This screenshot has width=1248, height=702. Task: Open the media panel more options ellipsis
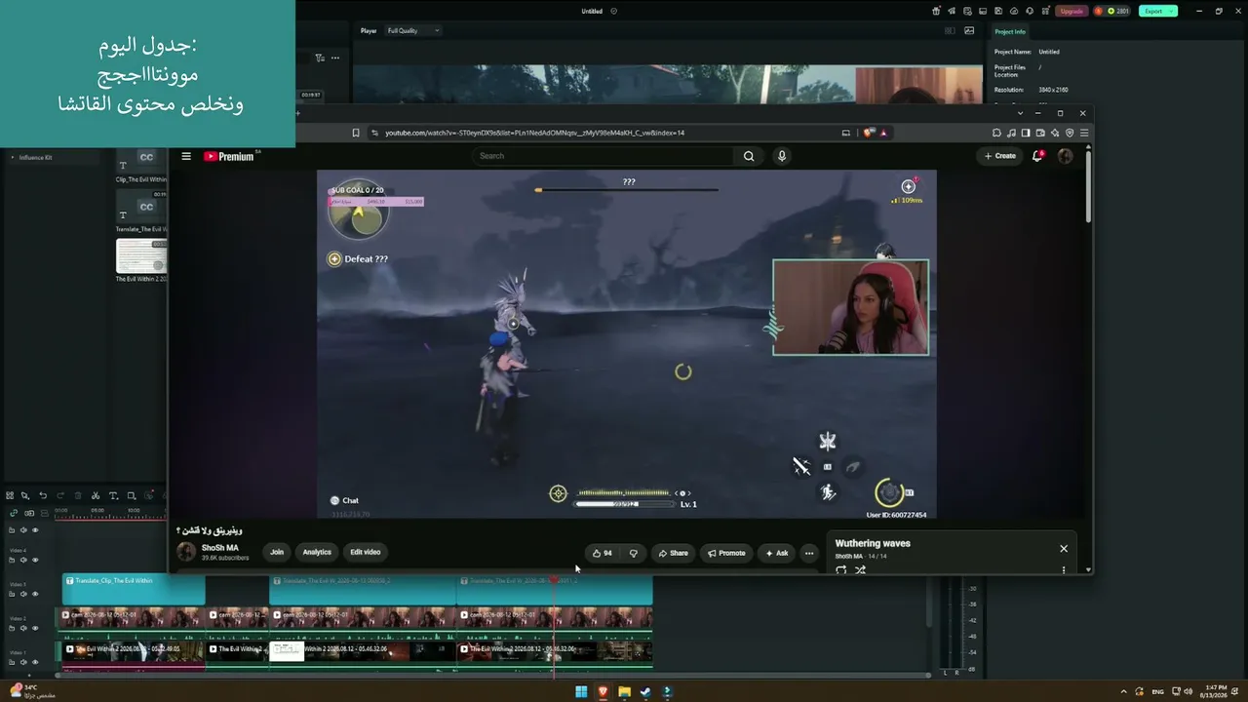point(335,58)
